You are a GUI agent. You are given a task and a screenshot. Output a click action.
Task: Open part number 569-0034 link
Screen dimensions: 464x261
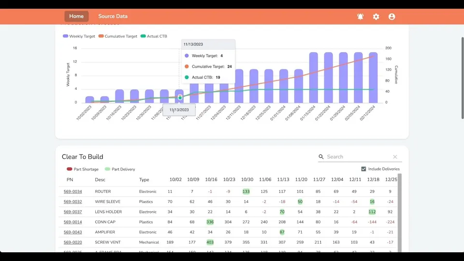tap(73, 191)
